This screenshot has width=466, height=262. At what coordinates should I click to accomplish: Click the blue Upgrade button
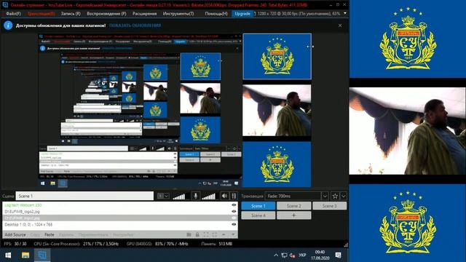coord(242,14)
